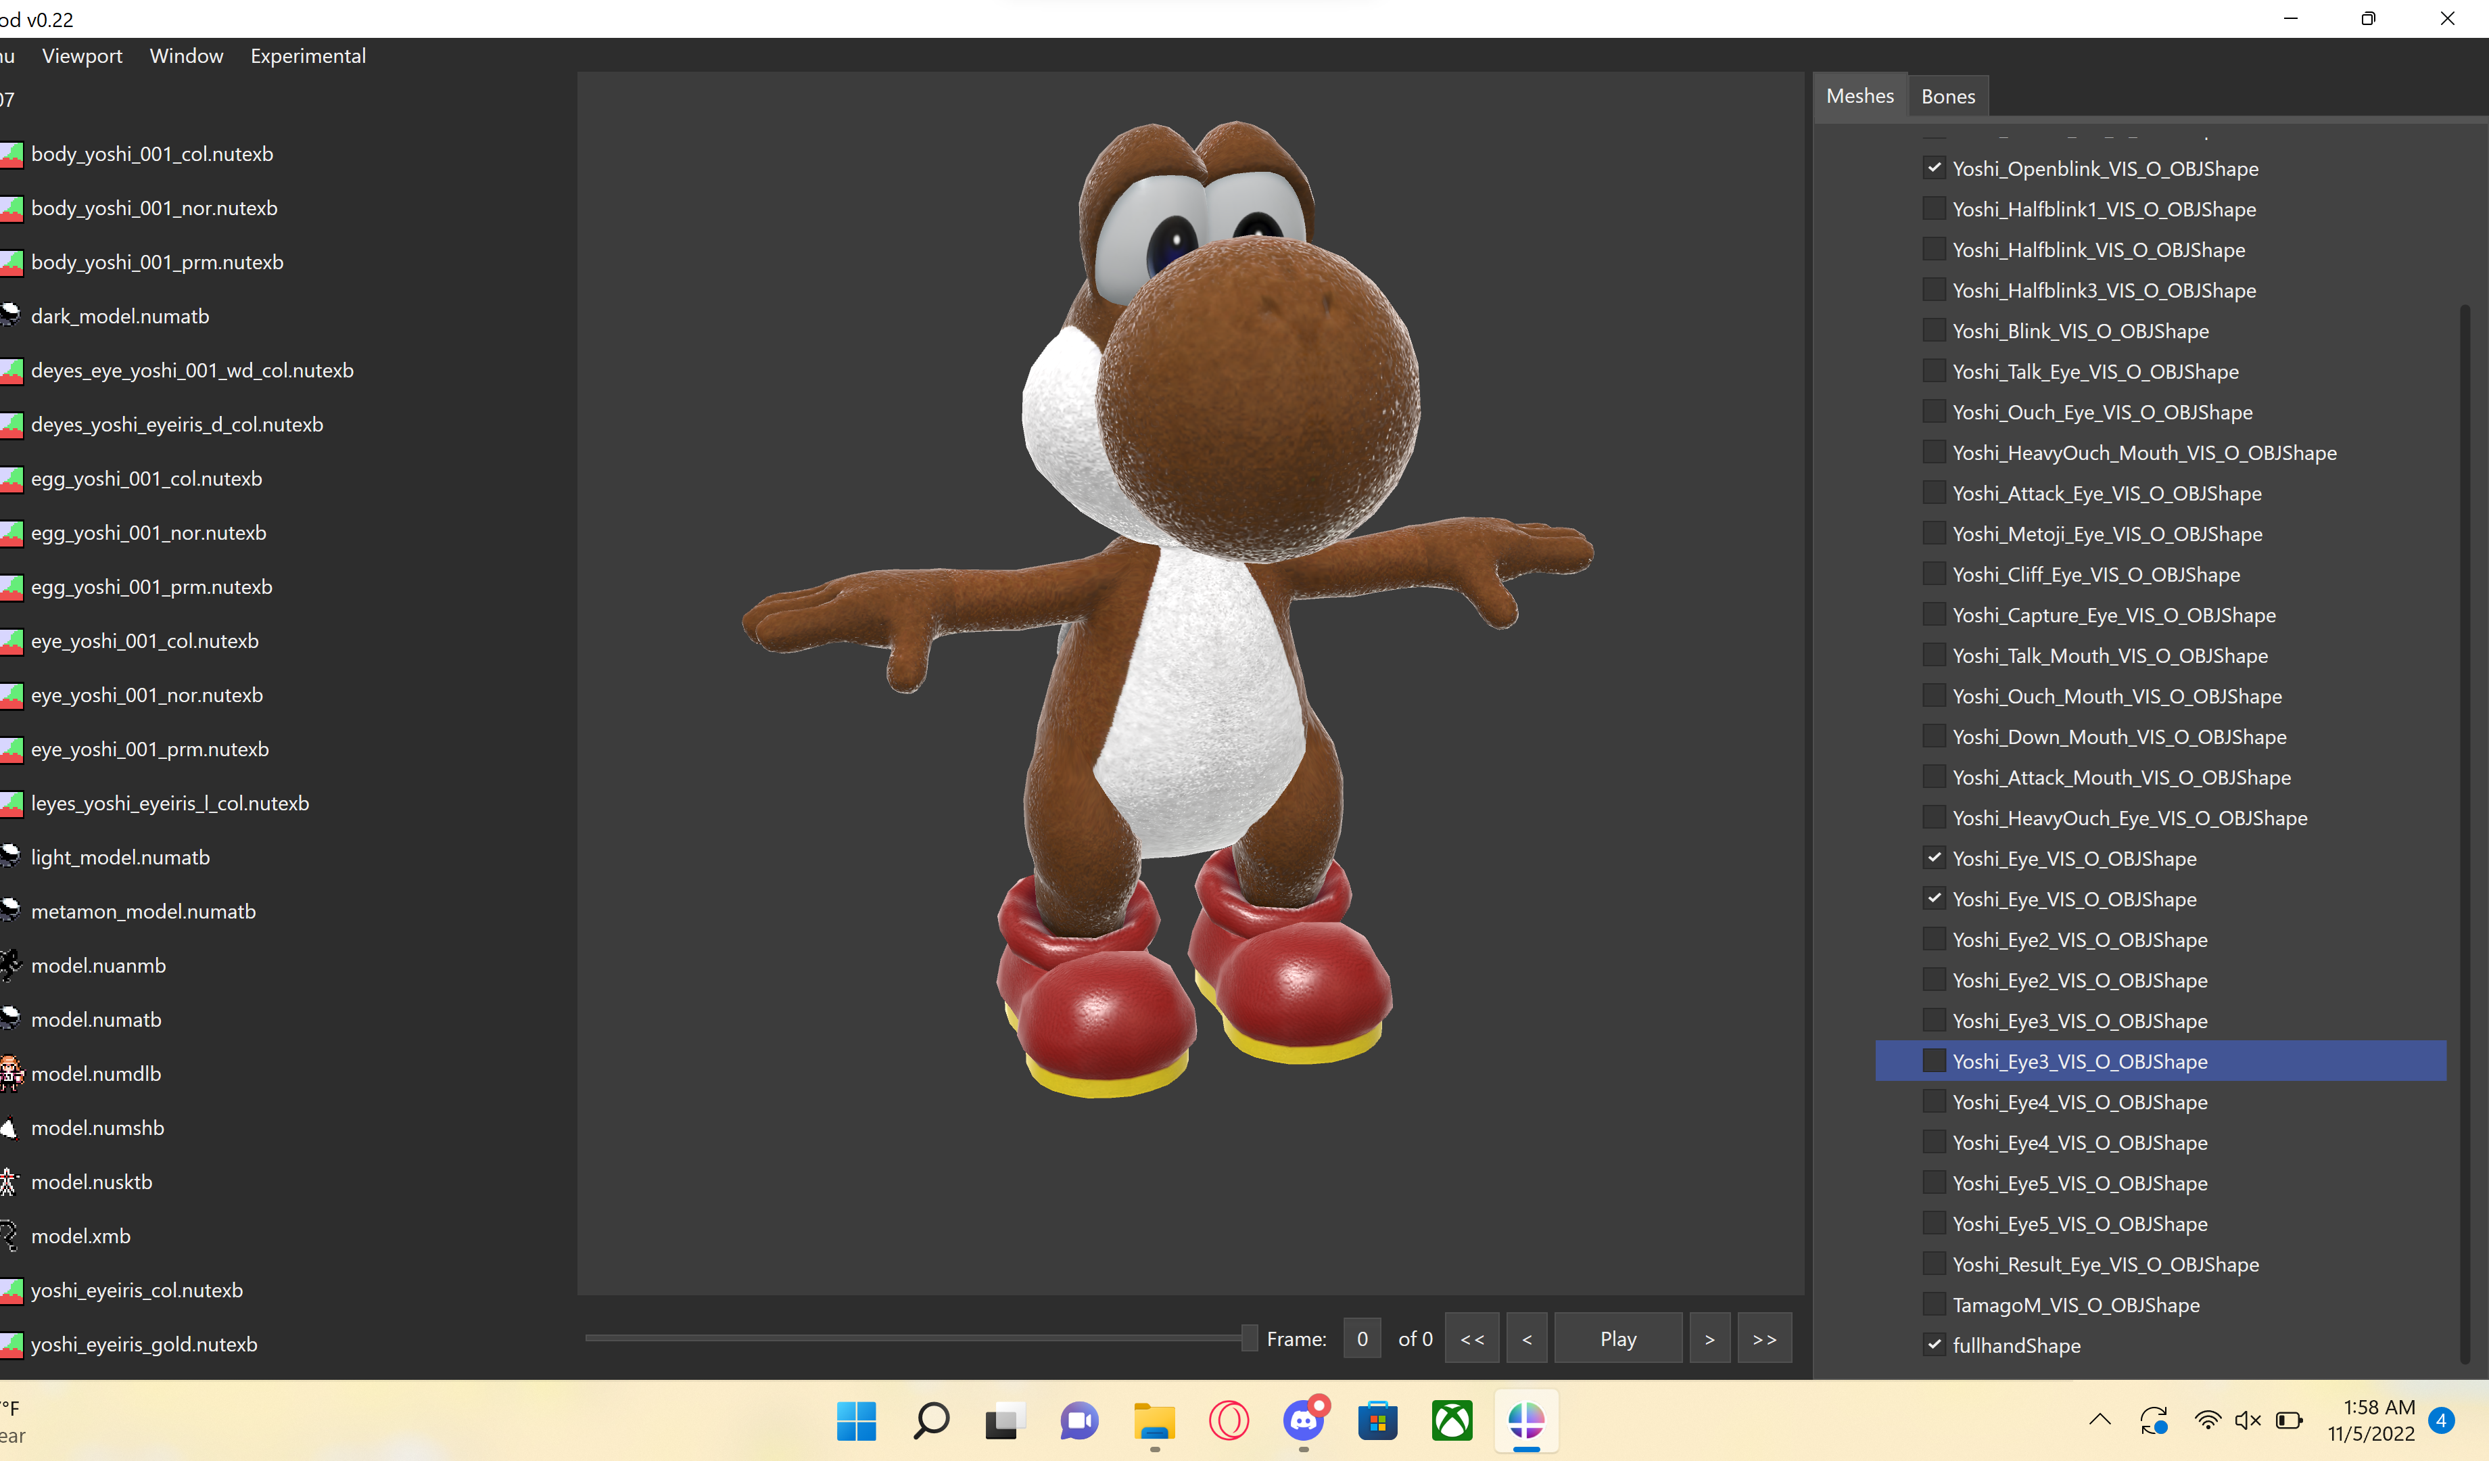This screenshot has width=2489, height=1461.
Task: Select Yoshi_Cliff_Eye_VIS_O_OBJShape row
Action: pos(2096,574)
